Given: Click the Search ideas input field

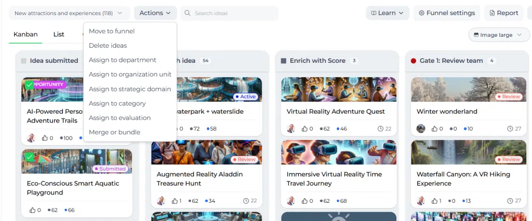Looking at the screenshot, I should pos(229,13).
